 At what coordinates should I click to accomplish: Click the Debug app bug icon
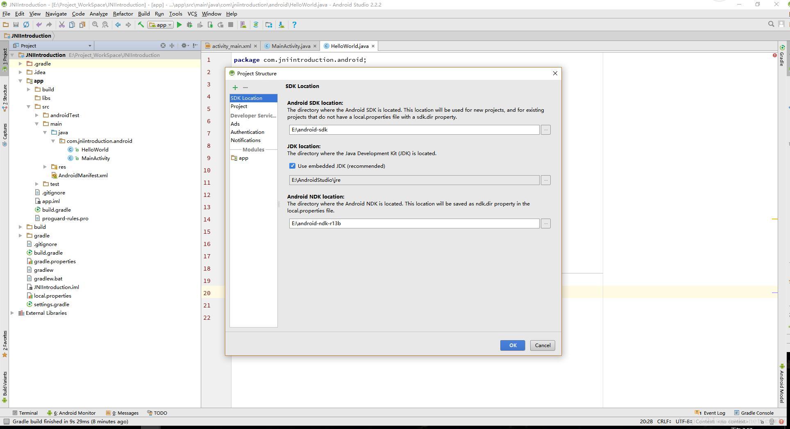(189, 25)
